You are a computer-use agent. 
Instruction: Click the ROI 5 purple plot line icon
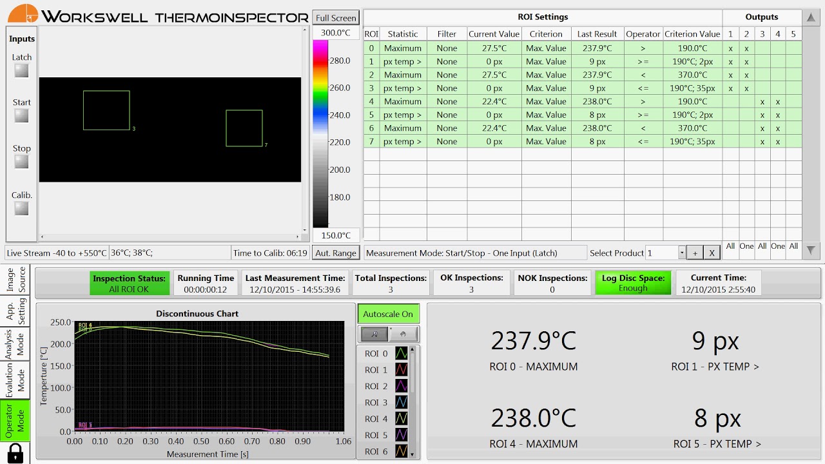click(x=401, y=435)
